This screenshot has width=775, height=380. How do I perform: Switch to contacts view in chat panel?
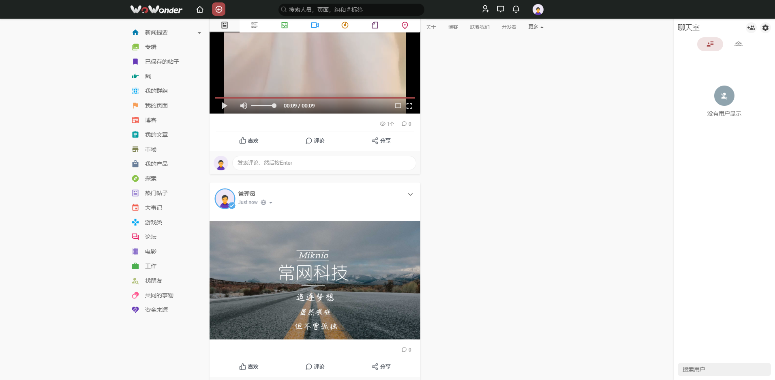(x=710, y=44)
